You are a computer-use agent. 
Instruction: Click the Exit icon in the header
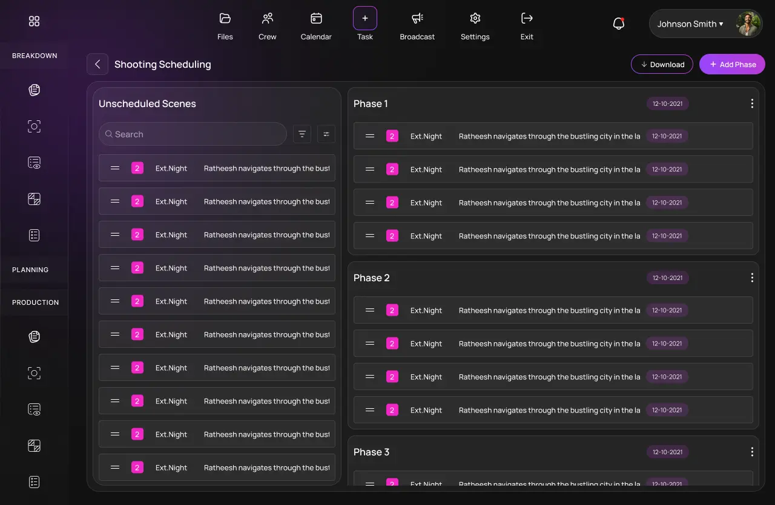(526, 24)
